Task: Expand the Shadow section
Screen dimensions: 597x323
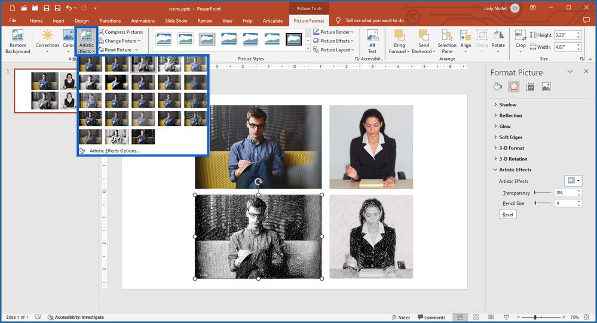Action: pyautogui.click(x=507, y=105)
